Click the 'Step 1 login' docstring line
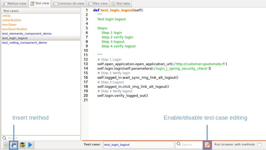 click(112, 33)
